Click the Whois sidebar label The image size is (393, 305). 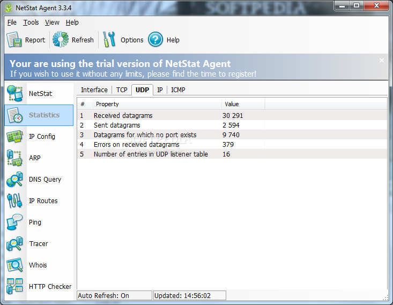(38, 265)
